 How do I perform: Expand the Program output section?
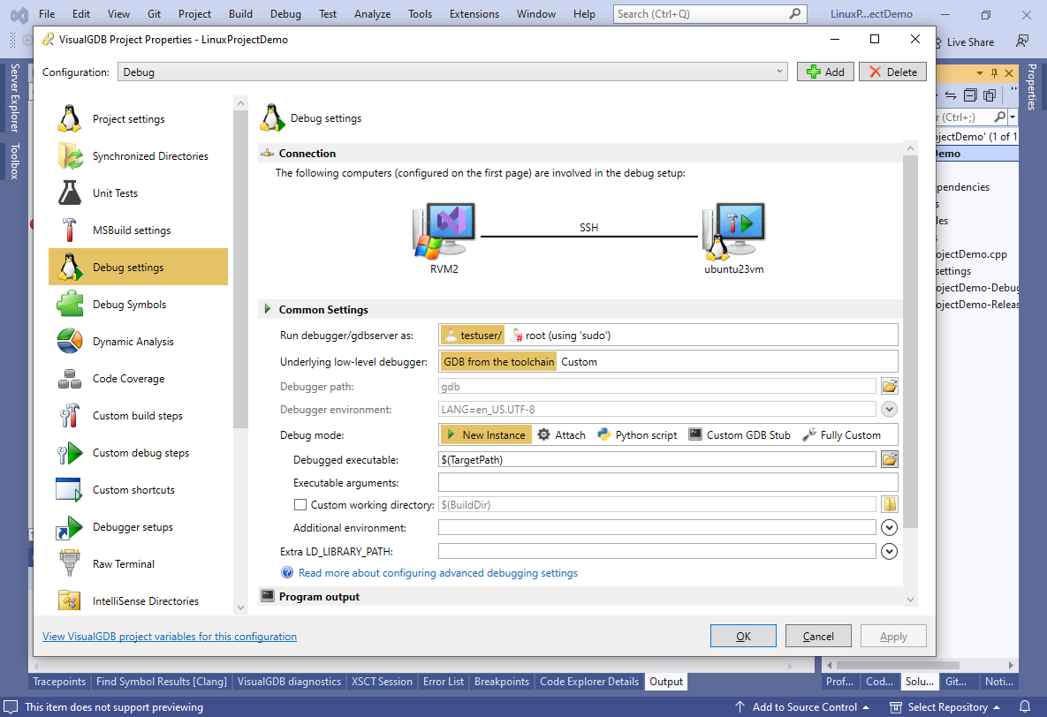coord(580,596)
